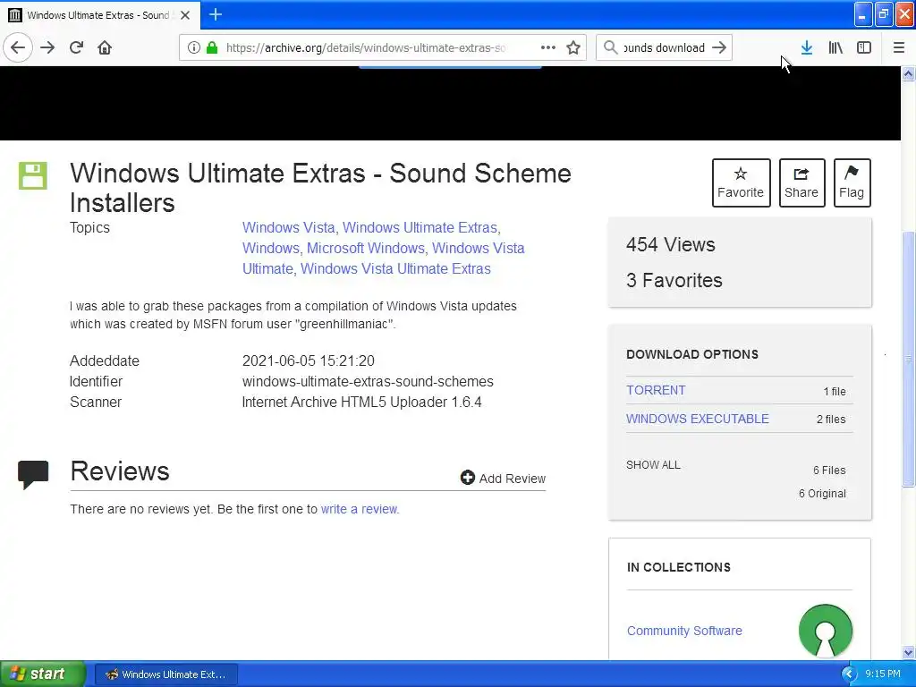
Task: Open the Microsoft Windows topic link
Action: click(366, 248)
